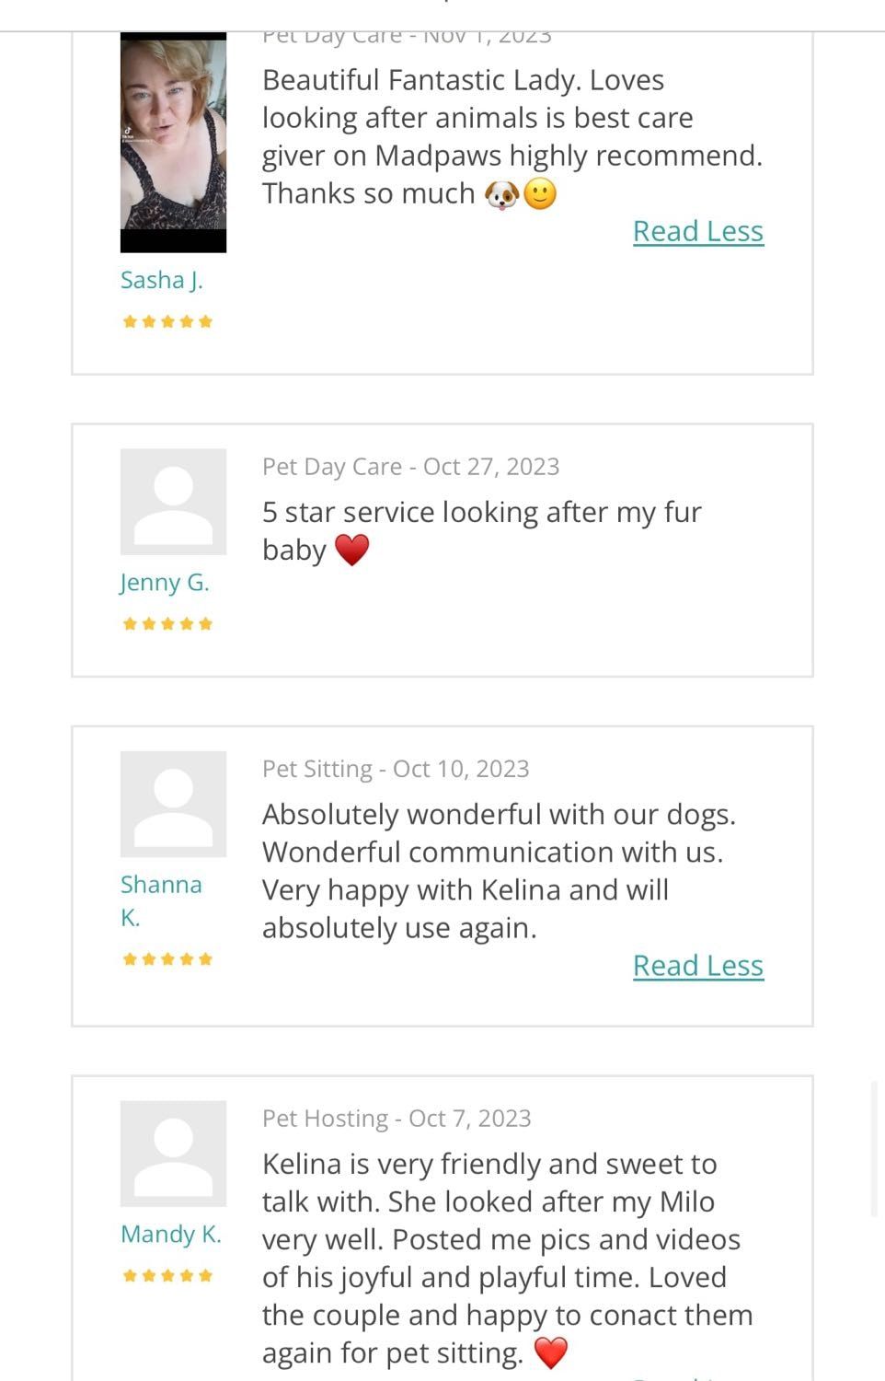Click the Pet Sitting - Oct 10, 2023 label
The height and width of the screenshot is (1381, 885).
(x=396, y=769)
